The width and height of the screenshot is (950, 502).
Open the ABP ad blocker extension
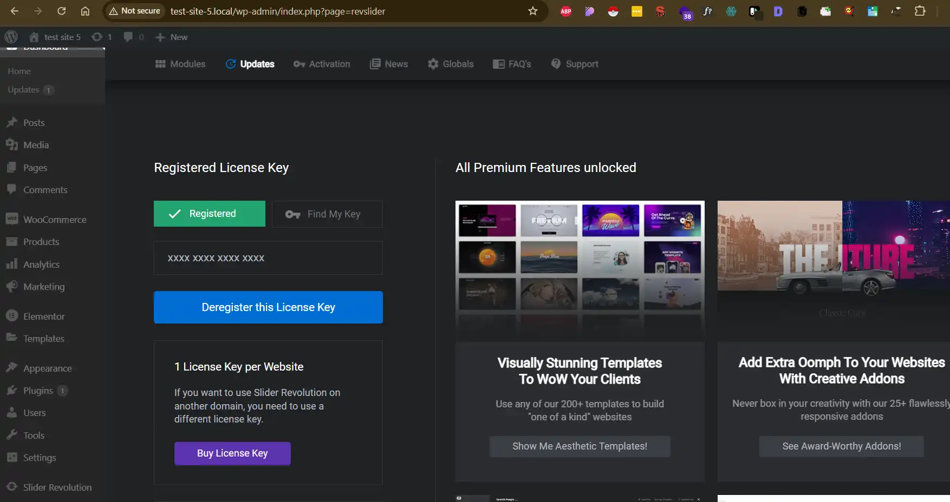click(x=566, y=11)
